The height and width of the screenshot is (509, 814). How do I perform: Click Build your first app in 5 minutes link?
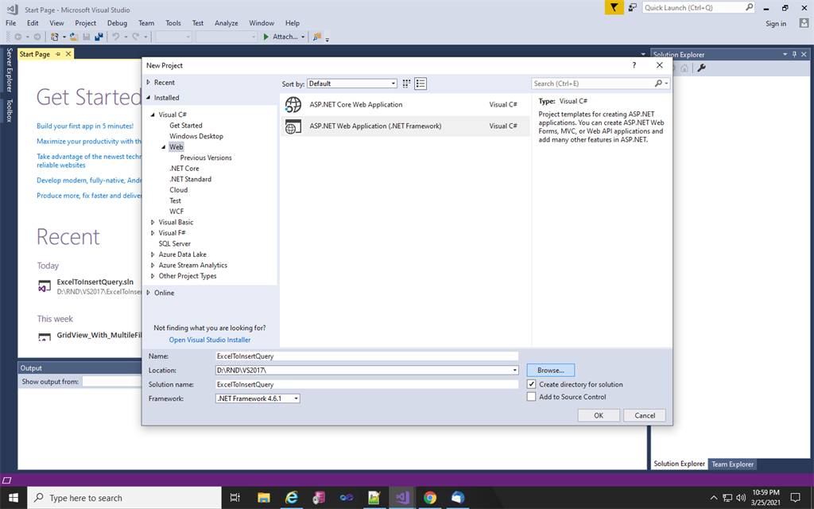click(85, 126)
